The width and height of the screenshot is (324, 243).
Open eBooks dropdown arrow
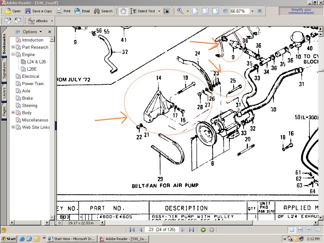click(x=52, y=21)
